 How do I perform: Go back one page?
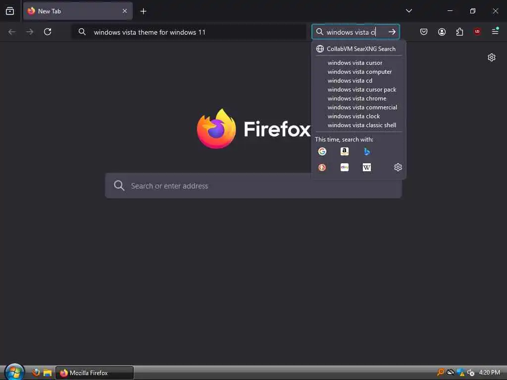(12, 32)
